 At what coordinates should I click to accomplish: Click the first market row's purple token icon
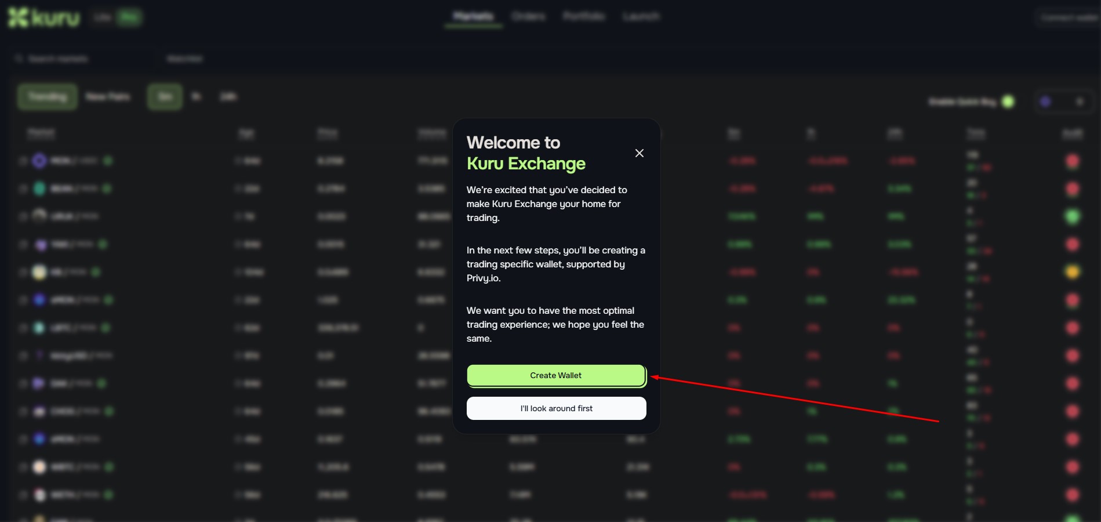[39, 161]
